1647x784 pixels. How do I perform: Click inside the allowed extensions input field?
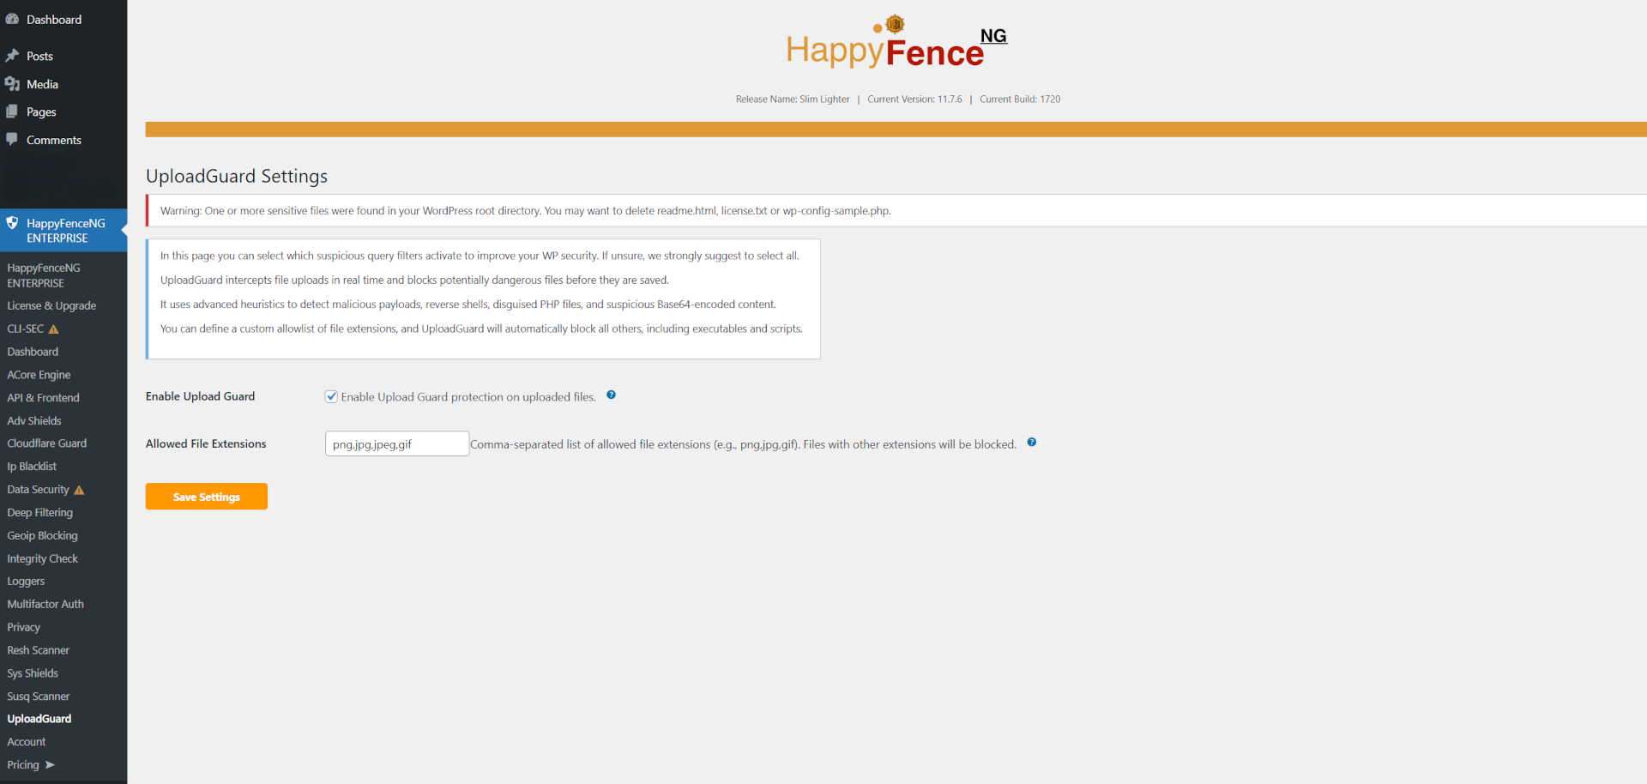396,443
